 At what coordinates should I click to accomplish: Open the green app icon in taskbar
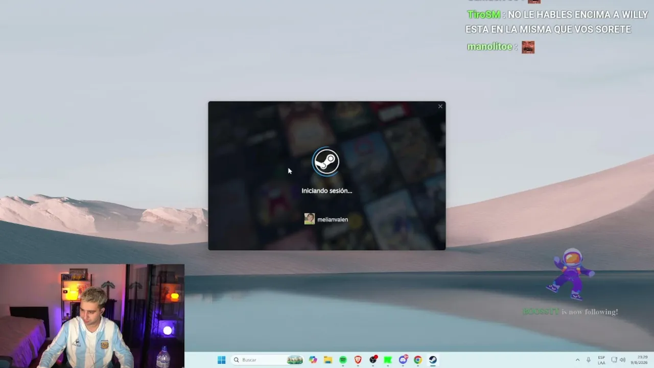(x=388, y=360)
